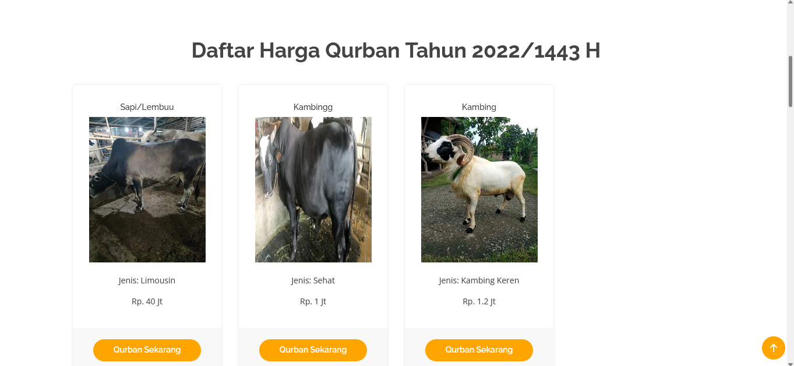Click Qurban Sekarang under Sapi/Lembuu card

[147, 350]
